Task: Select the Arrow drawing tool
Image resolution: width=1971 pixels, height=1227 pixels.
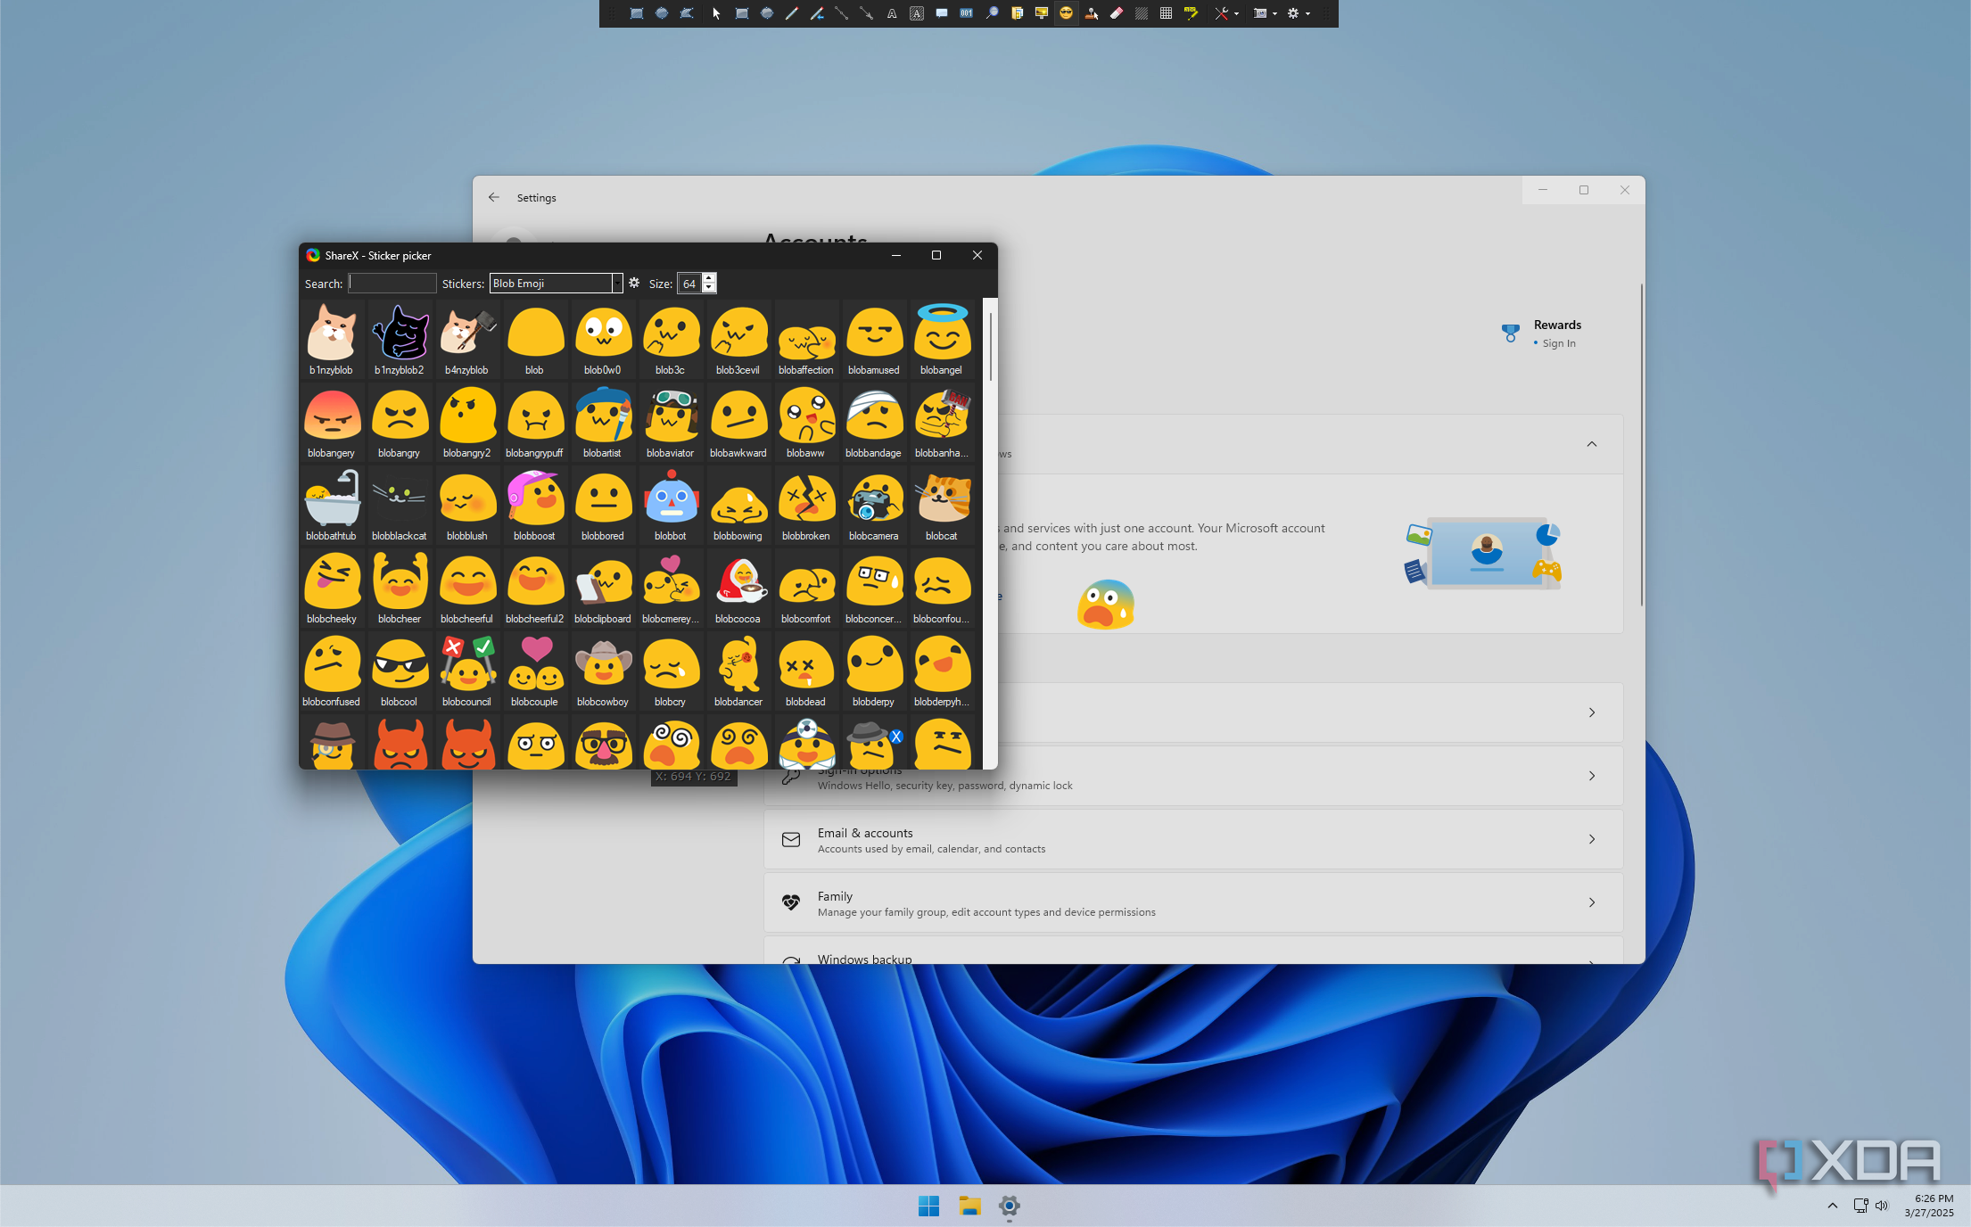Action: [x=866, y=13]
